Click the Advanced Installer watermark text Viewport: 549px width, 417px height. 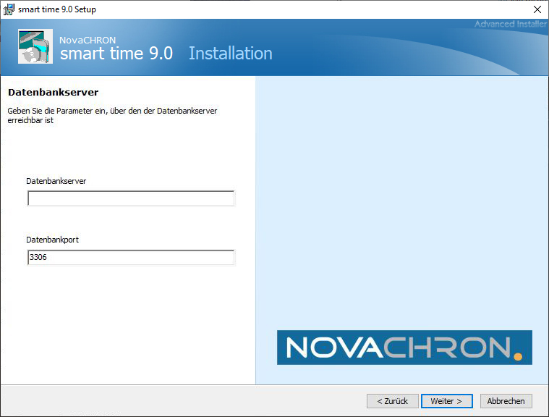tap(509, 24)
